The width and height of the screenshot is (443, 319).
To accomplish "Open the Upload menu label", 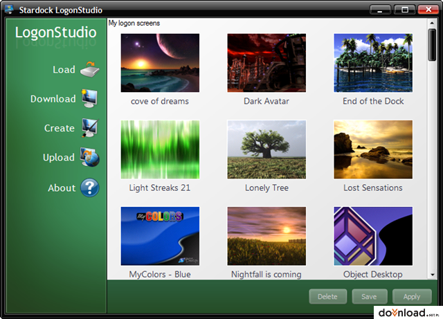I will (x=59, y=157).
